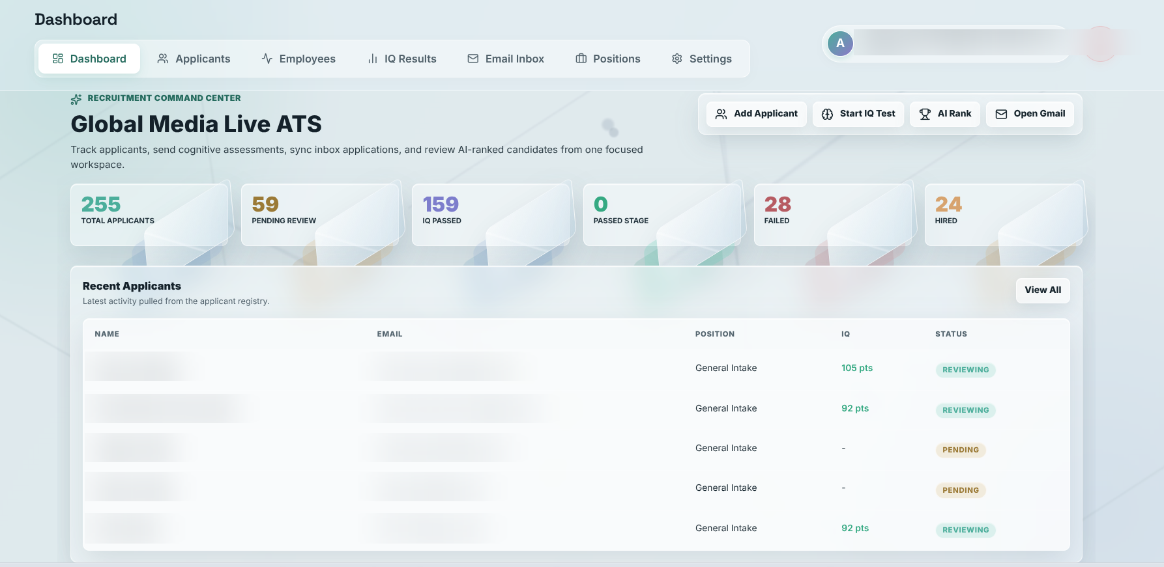Click the sparkle icon beside Recruitment Command Center
1164x567 pixels.
(x=76, y=99)
